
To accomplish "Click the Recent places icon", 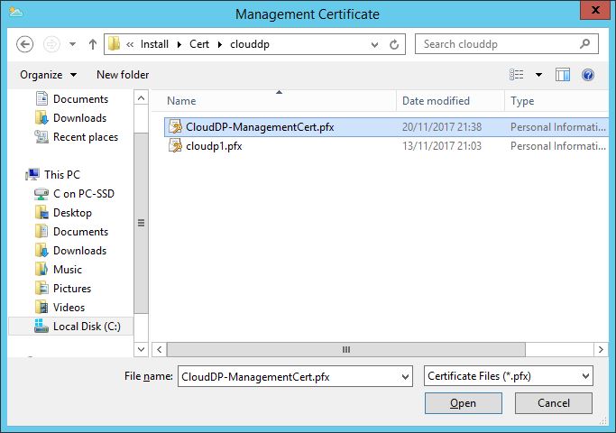I will point(41,137).
